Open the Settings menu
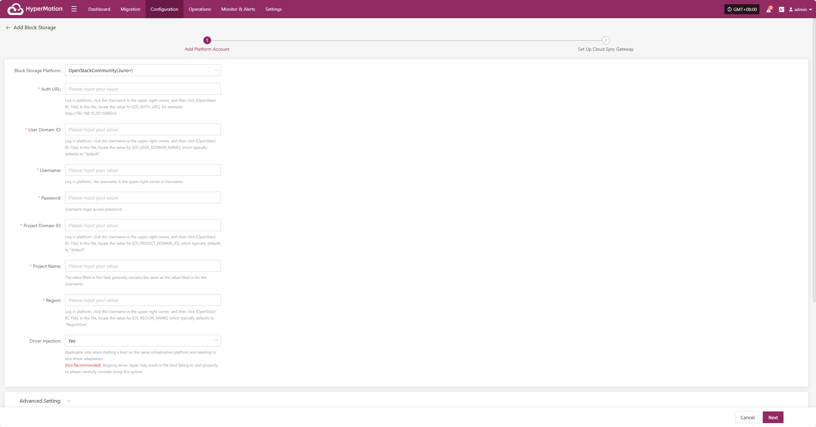The width and height of the screenshot is (816, 427). click(274, 9)
